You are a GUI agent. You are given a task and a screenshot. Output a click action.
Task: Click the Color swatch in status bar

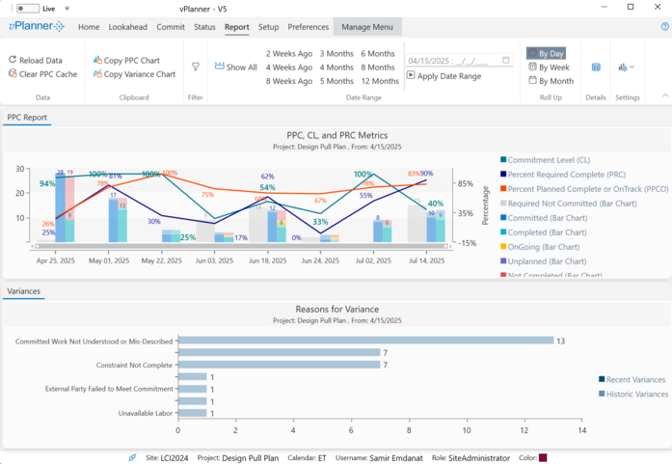click(x=543, y=457)
